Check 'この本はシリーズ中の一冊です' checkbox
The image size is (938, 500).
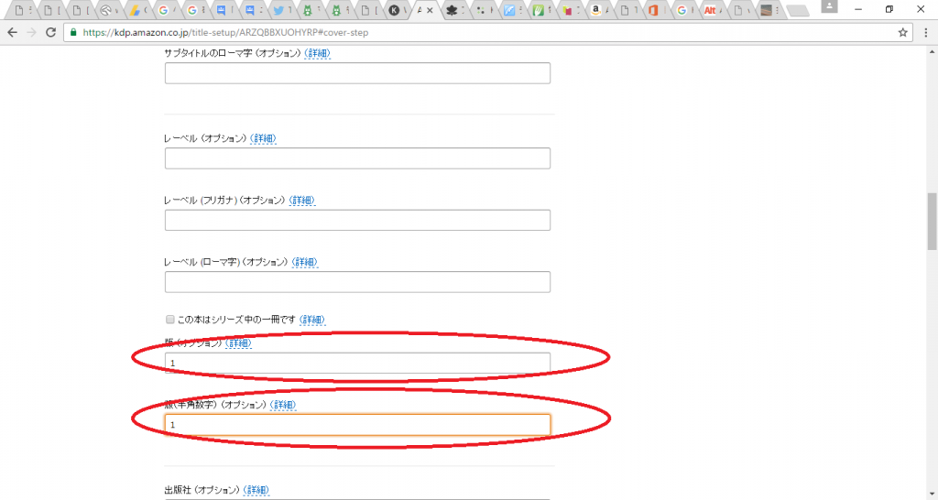tap(169, 320)
